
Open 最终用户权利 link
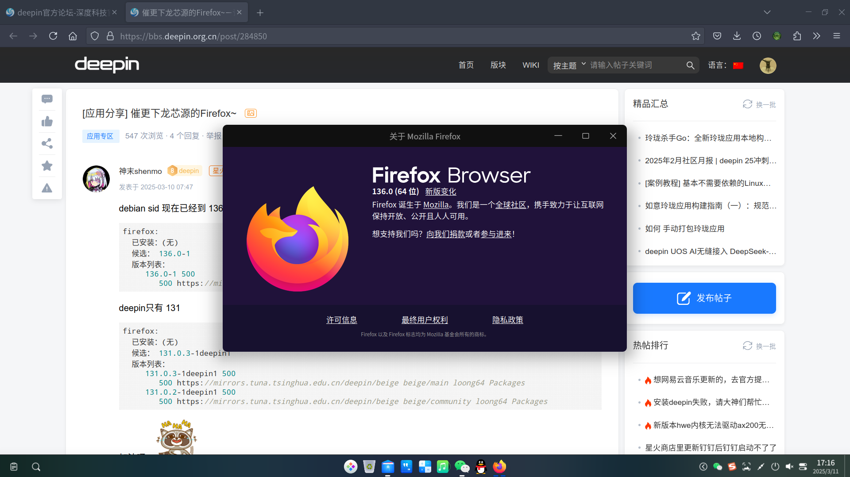pos(425,320)
